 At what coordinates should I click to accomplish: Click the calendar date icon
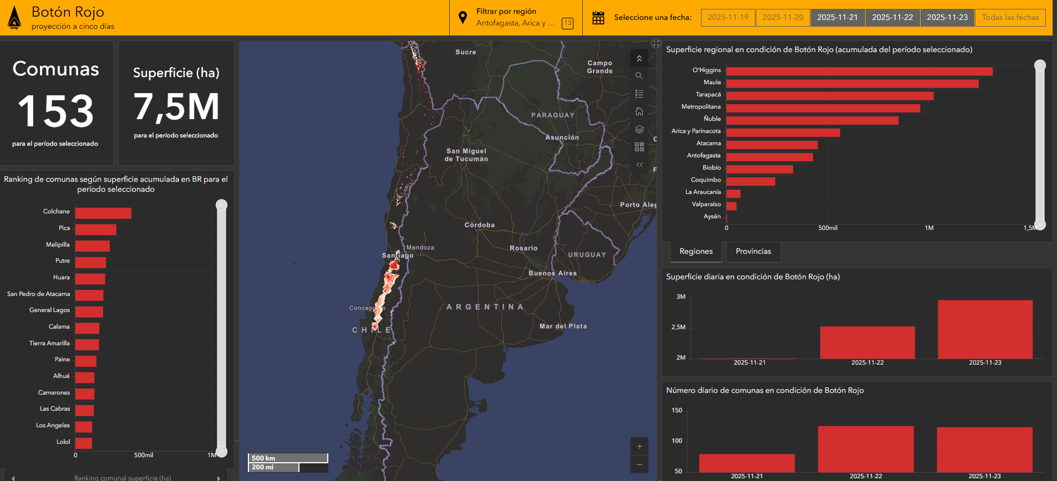tap(598, 18)
